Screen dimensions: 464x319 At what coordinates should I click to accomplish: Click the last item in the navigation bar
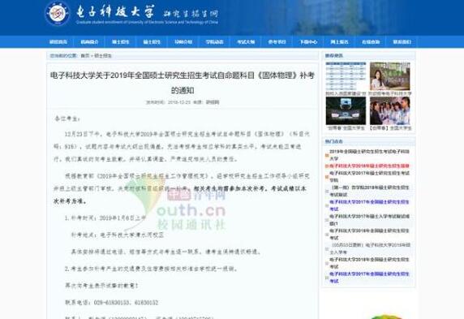point(402,42)
